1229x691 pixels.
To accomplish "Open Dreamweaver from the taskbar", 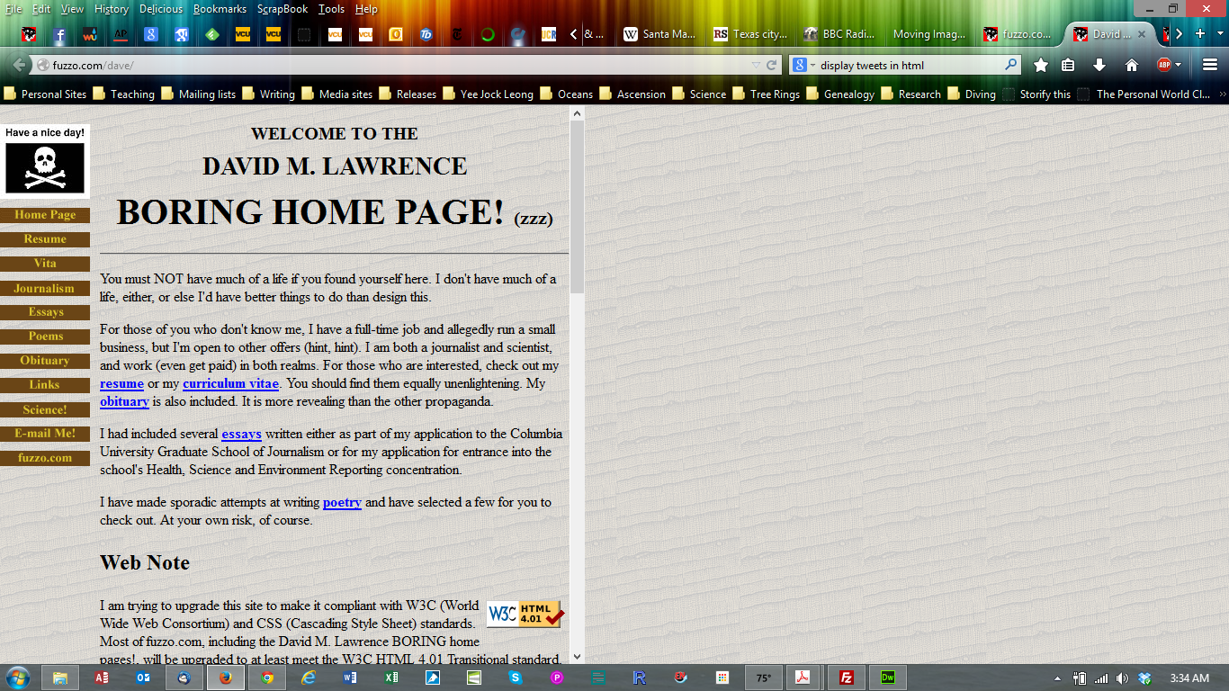I will pyautogui.click(x=887, y=678).
